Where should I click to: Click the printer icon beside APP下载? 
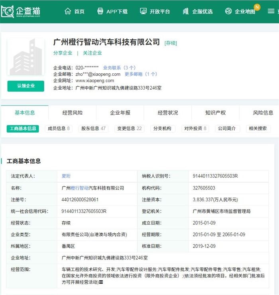coord(100,11)
